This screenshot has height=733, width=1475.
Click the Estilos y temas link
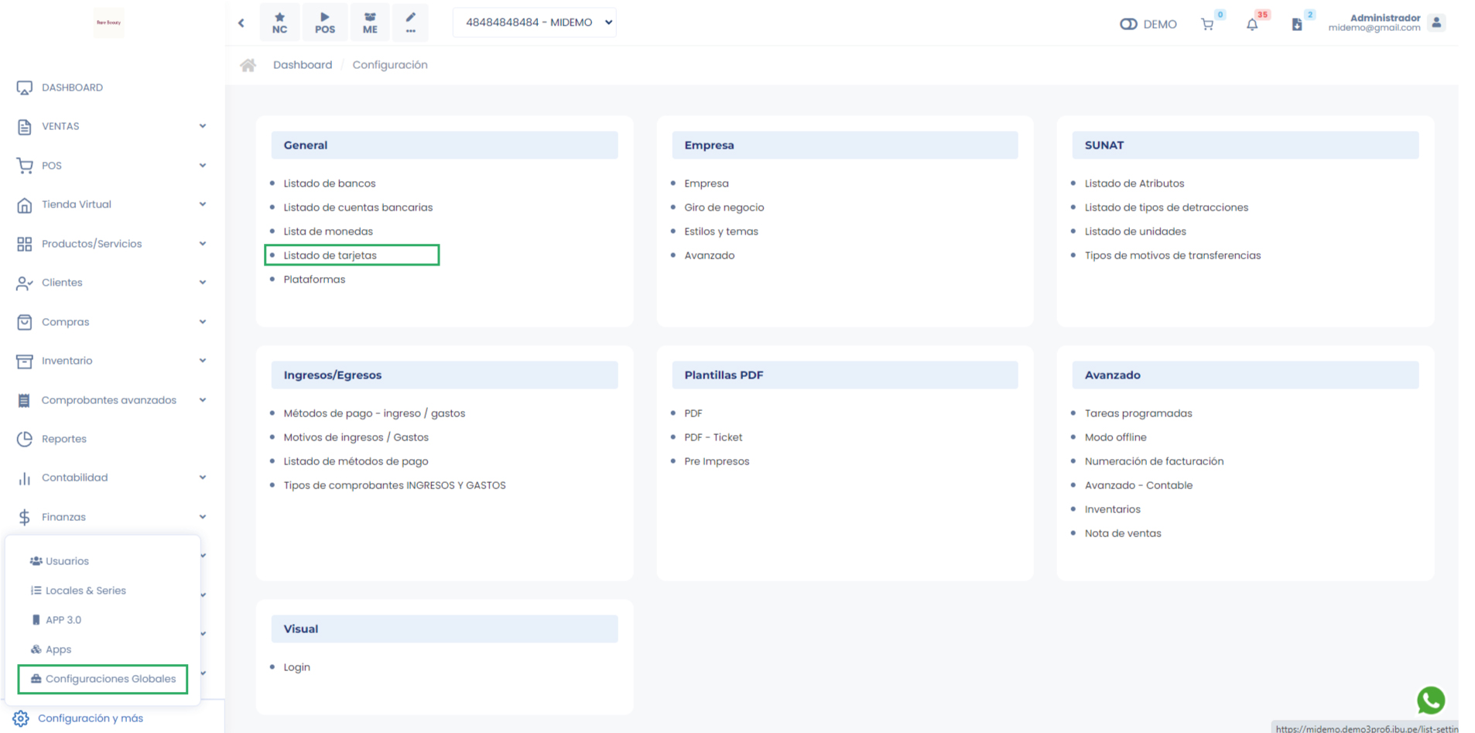720,231
